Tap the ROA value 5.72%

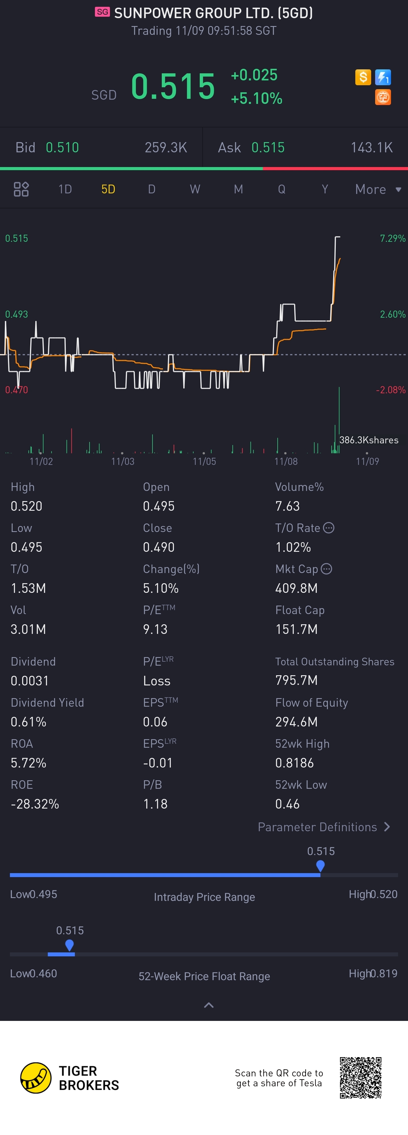click(29, 763)
